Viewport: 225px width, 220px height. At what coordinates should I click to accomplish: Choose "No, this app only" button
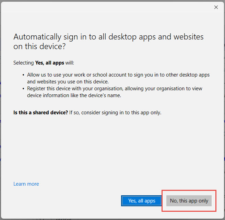click(x=189, y=201)
